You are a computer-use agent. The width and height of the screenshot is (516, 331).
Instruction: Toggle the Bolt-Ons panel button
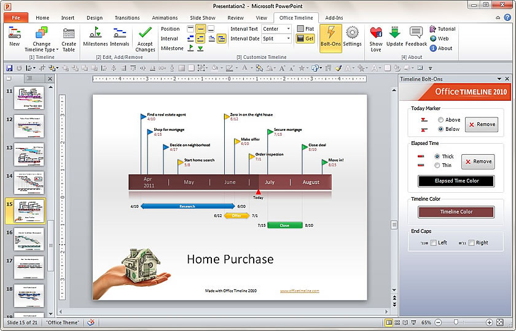(x=330, y=38)
